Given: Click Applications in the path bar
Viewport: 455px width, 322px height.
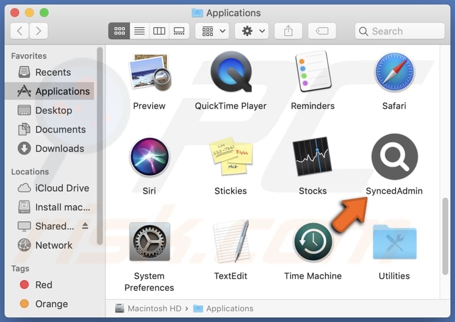Looking at the screenshot, I should pos(223,308).
